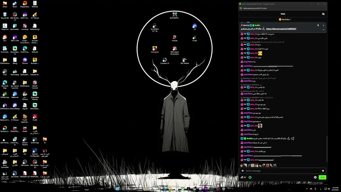Select the ARC Raiders shortcut

(185, 61)
